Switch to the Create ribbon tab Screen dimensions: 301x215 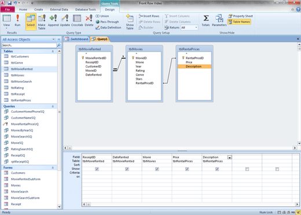[x=39, y=9]
